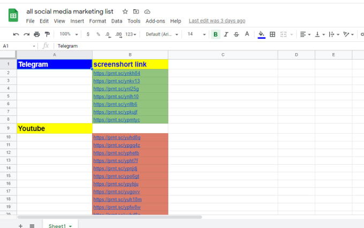
Task: Click the Merge cells icon
Action: pos(284,34)
